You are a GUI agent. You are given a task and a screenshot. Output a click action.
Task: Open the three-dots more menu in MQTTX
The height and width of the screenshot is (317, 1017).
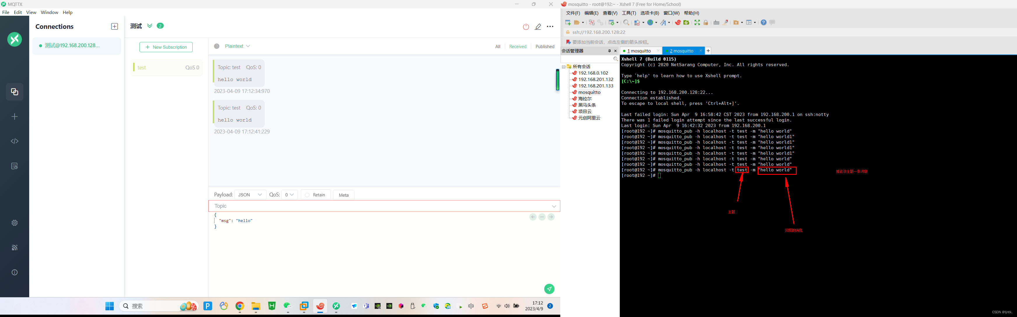tap(550, 27)
